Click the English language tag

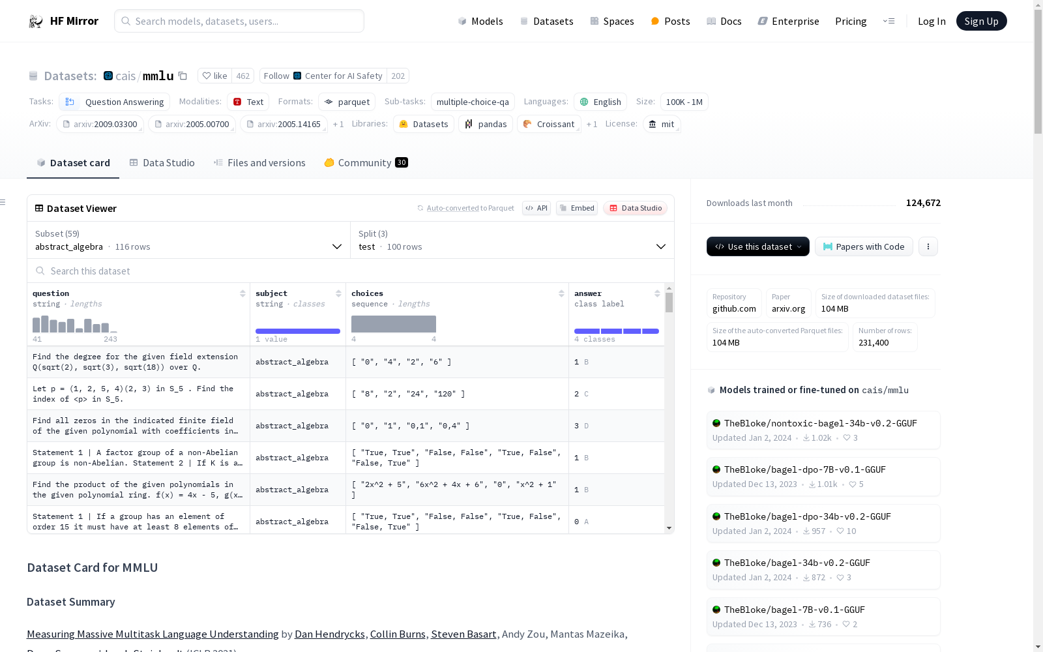pyautogui.click(x=600, y=102)
